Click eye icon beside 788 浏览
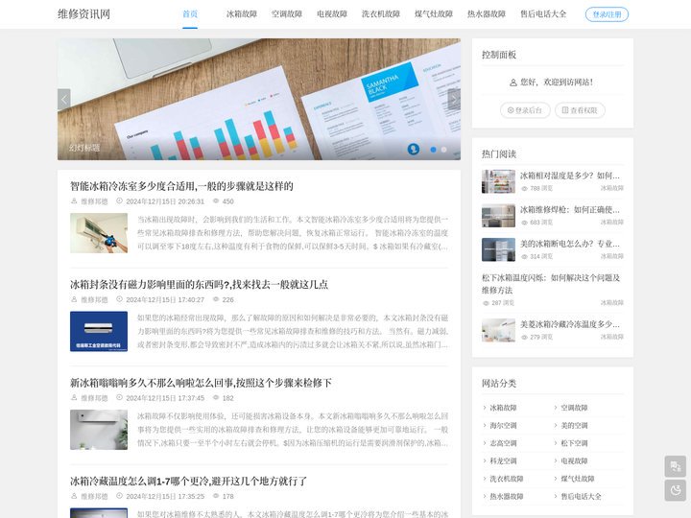Viewport: 691px width, 518px height. click(x=524, y=189)
